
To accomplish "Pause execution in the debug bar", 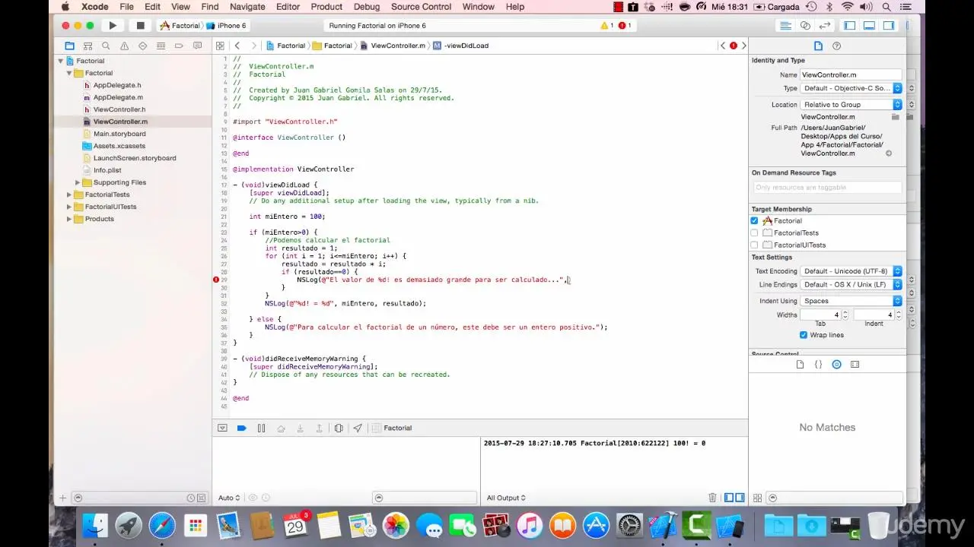I will (261, 428).
